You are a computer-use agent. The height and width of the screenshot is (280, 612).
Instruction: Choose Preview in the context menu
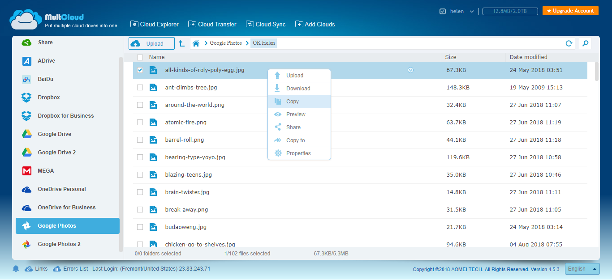pyautogui.click(x=299, y=115)
